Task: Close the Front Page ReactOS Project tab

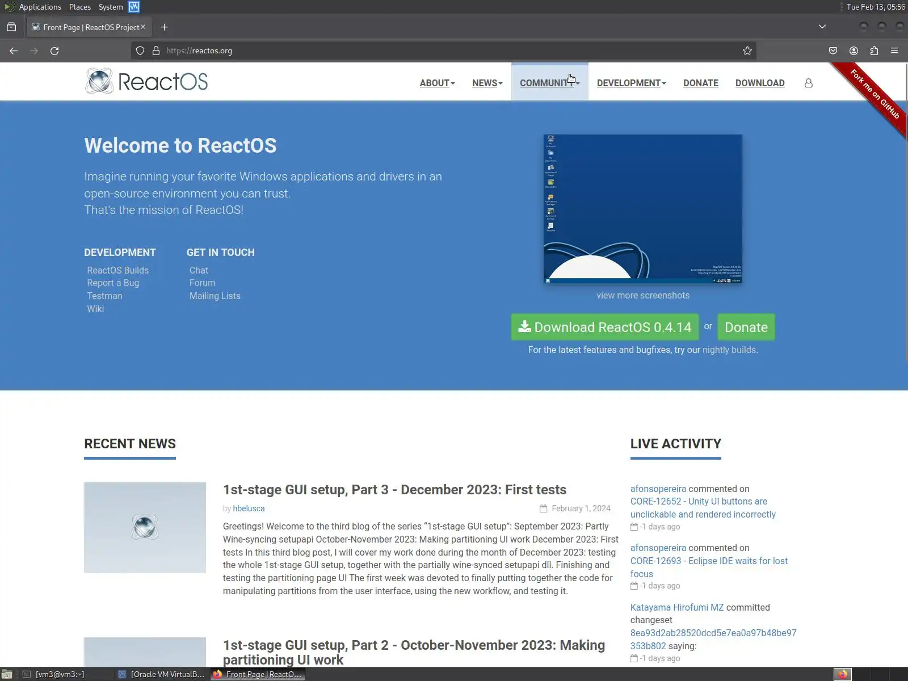Action: 143,27
